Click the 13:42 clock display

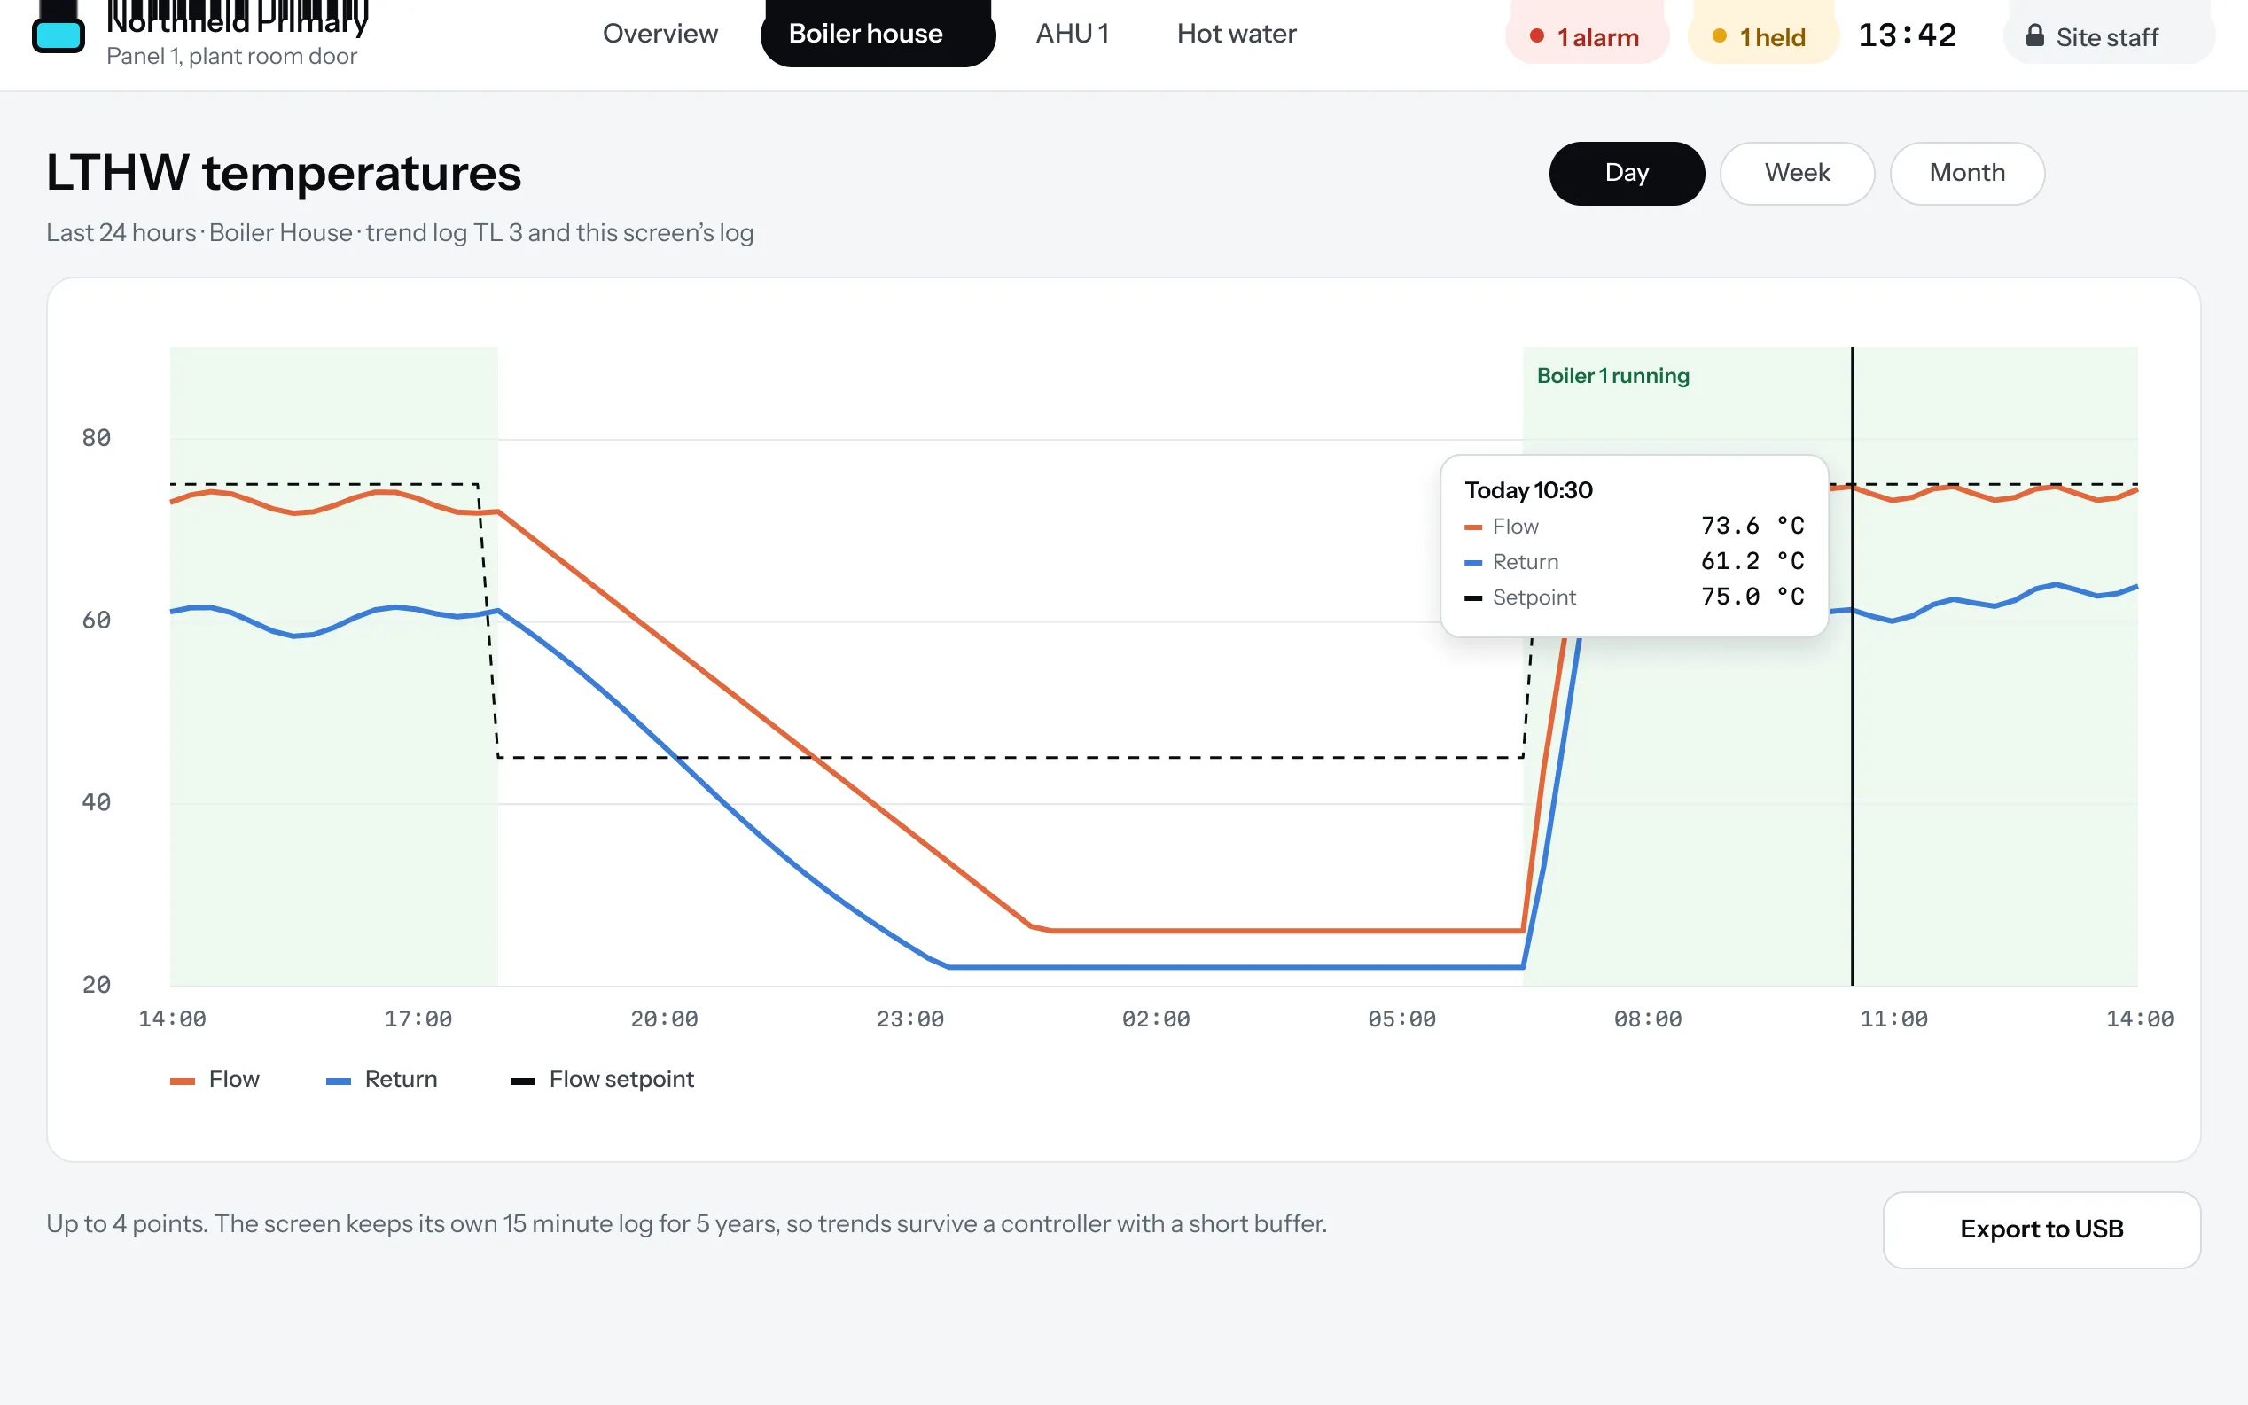click(1906, 35)
